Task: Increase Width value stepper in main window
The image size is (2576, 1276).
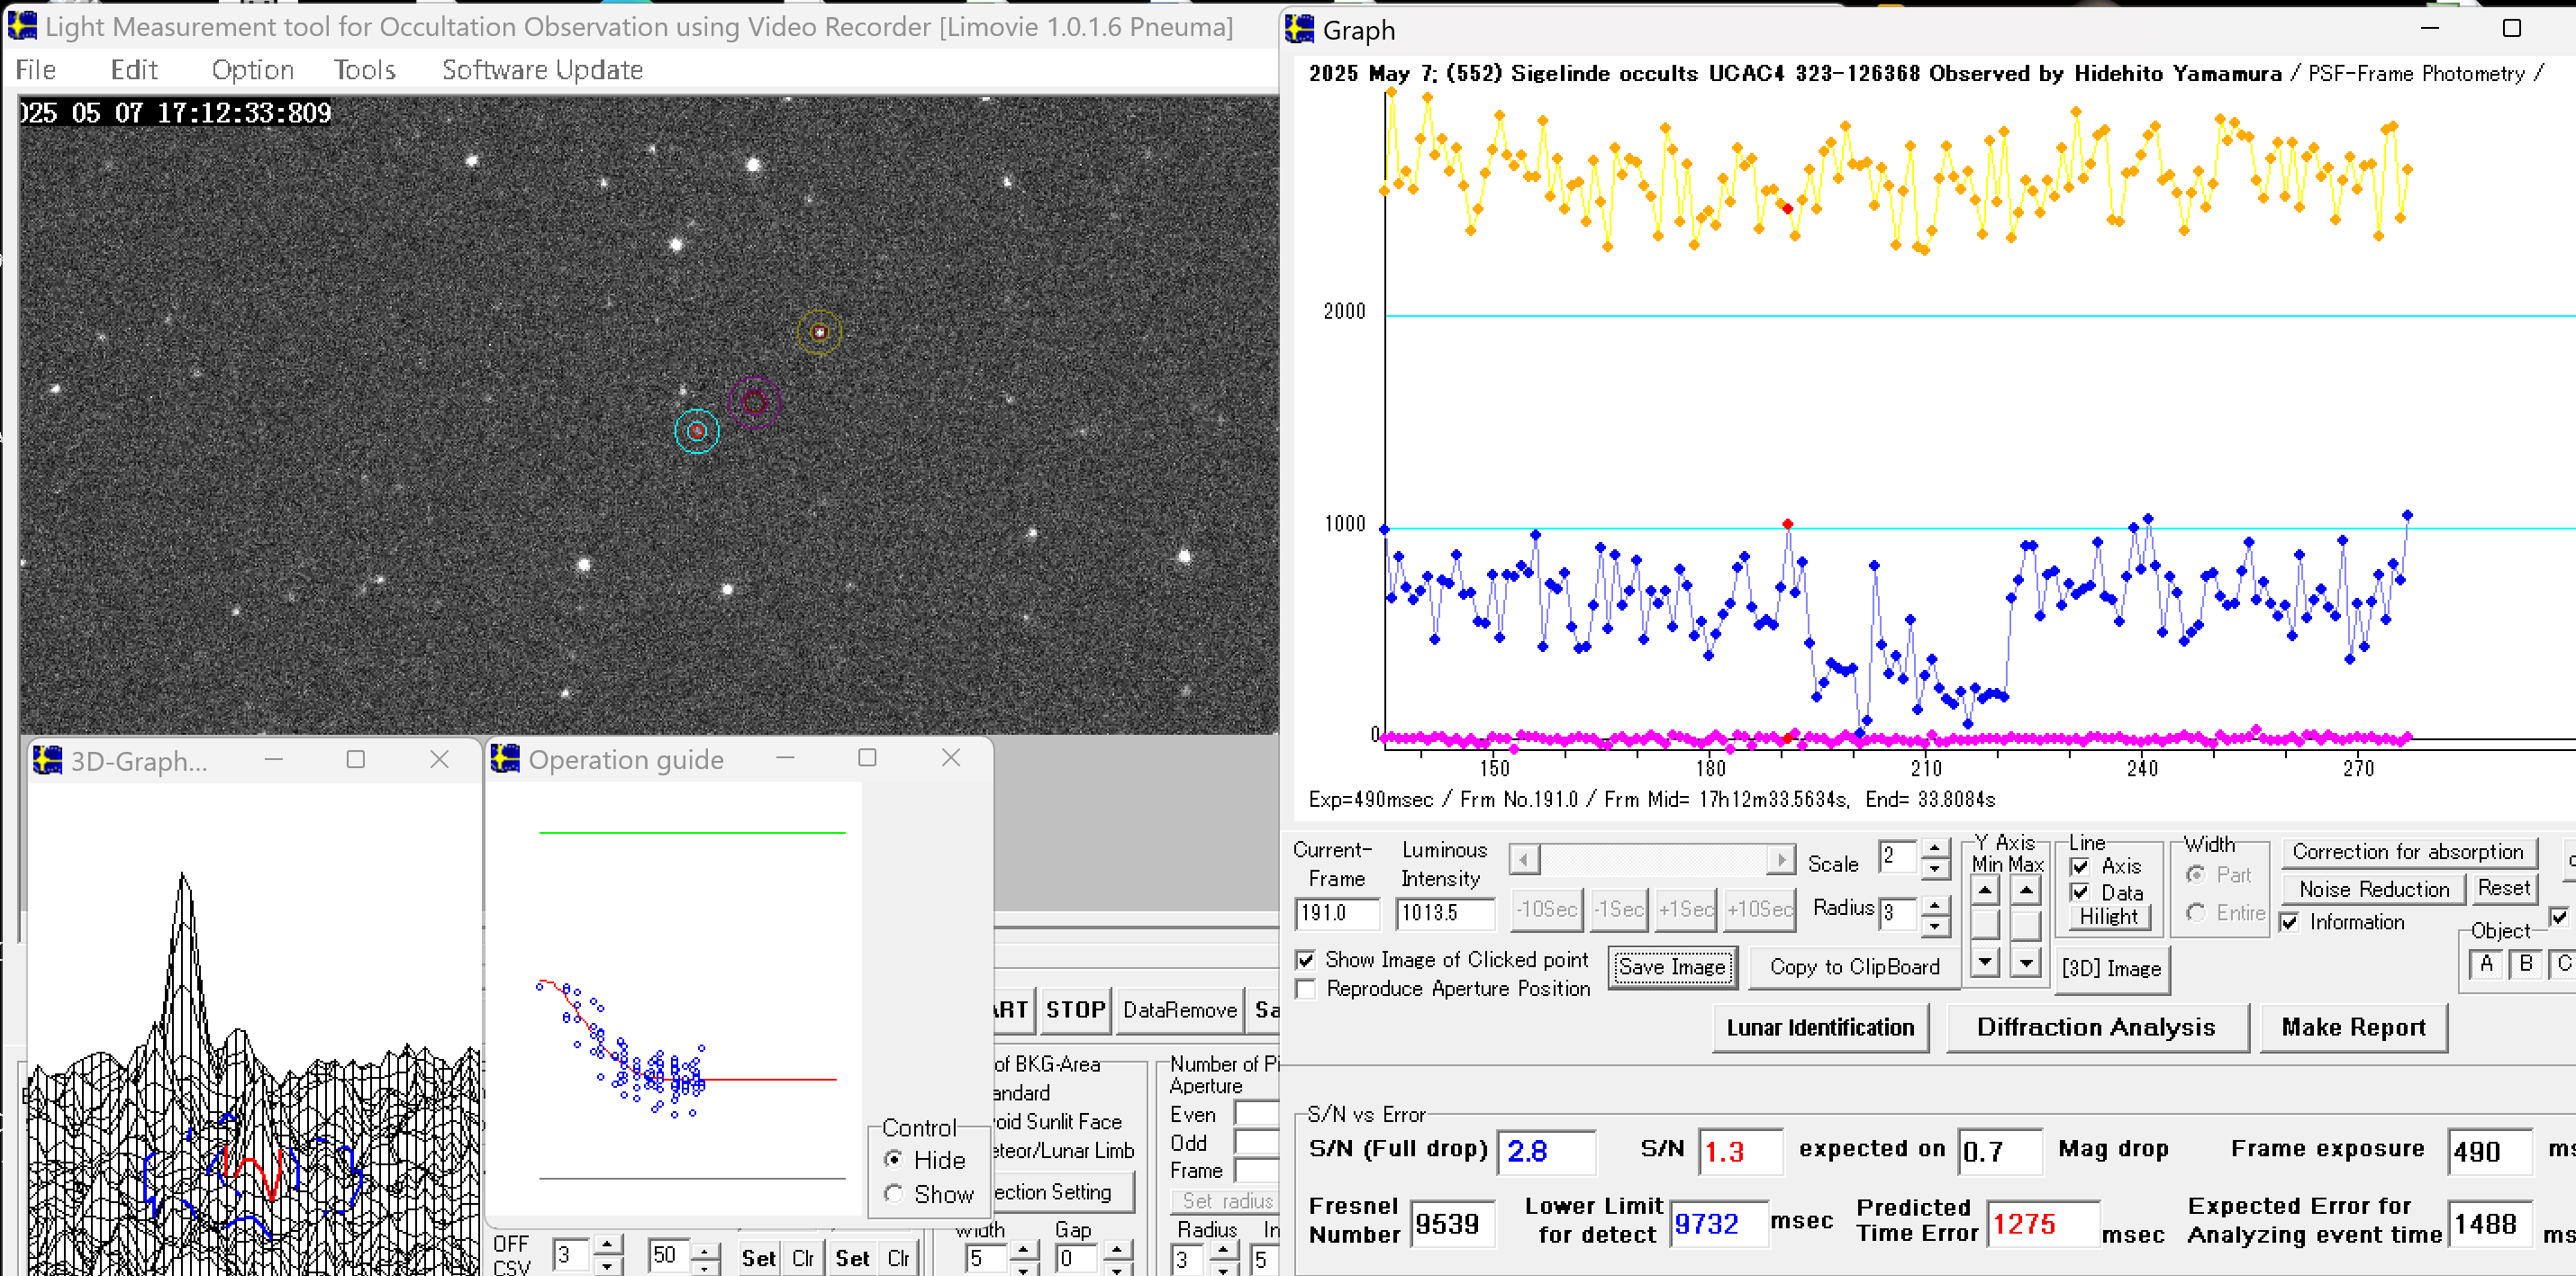Action: 1023,1249
